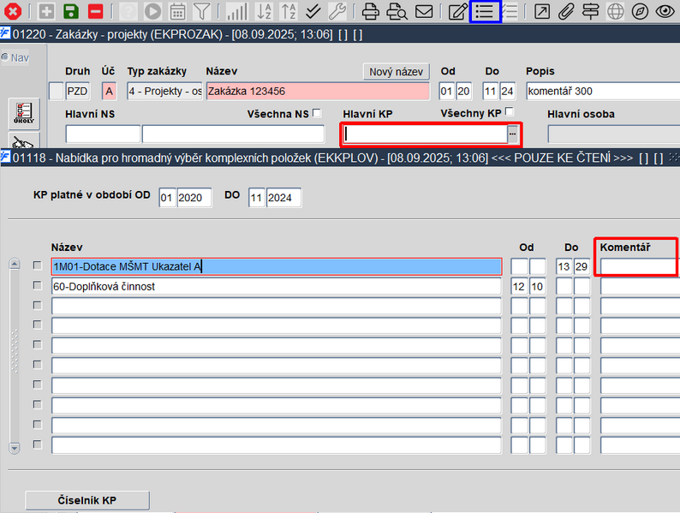Viewport: 680px width, 513px height.
Task: Save with the green floppy disk icon
Action: point(71,11)
